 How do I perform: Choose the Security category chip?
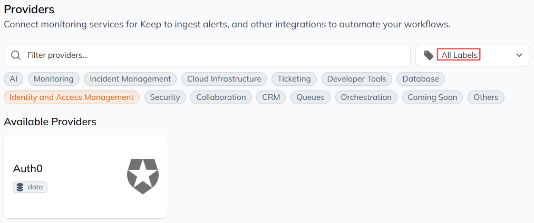pos(165,97)
